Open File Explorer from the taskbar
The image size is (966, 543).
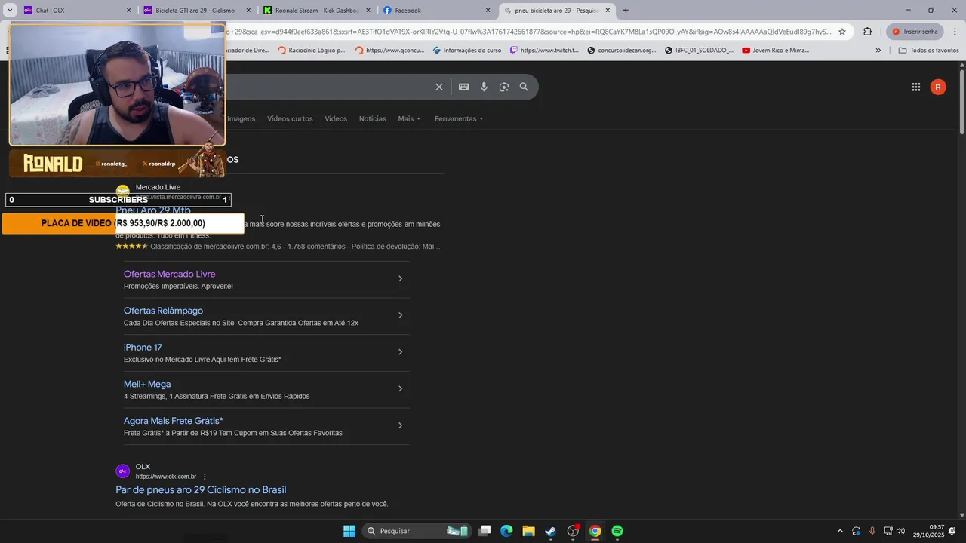(528, 531)
